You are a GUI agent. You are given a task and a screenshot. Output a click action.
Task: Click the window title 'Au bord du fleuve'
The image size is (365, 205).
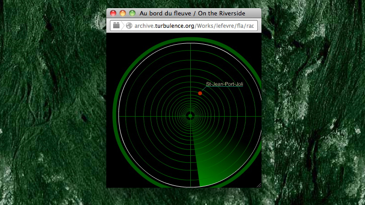click(x=166, y=13)
